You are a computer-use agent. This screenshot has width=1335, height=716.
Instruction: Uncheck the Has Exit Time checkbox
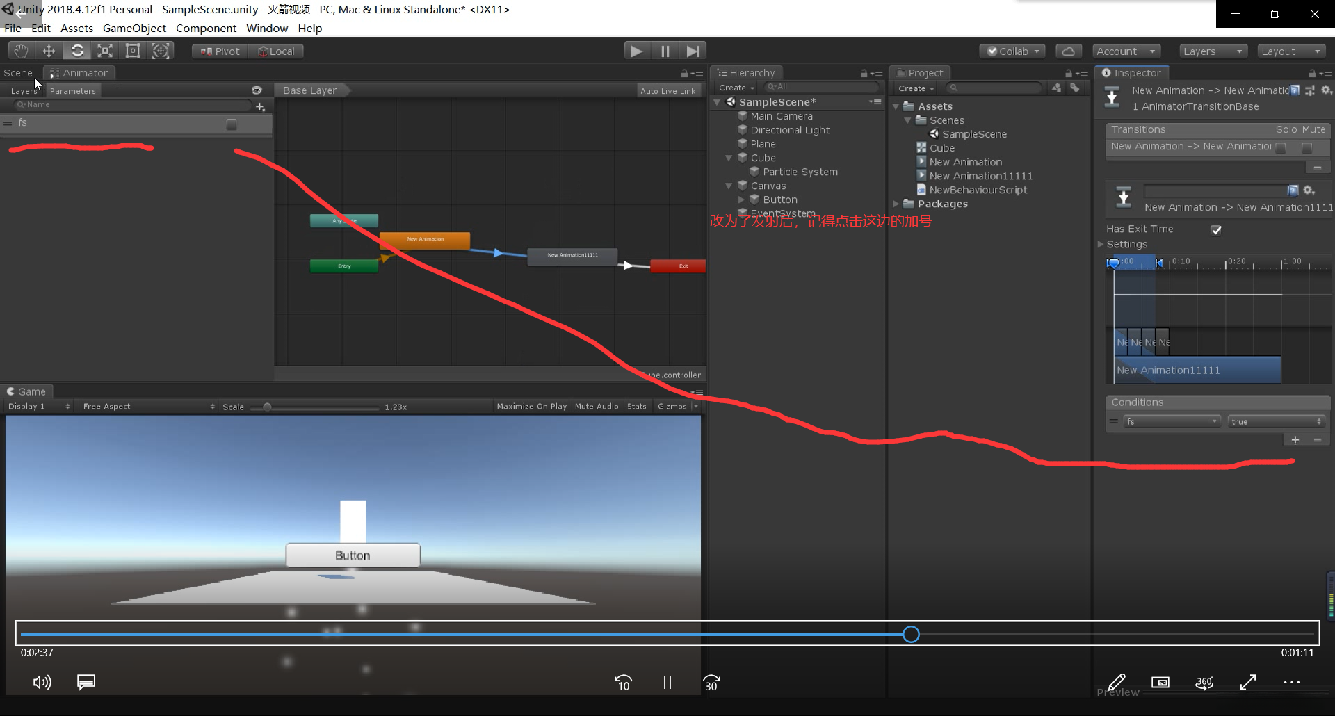coord(1216,230)
